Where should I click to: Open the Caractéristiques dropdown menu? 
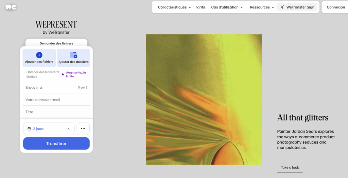tap(174, 7)
